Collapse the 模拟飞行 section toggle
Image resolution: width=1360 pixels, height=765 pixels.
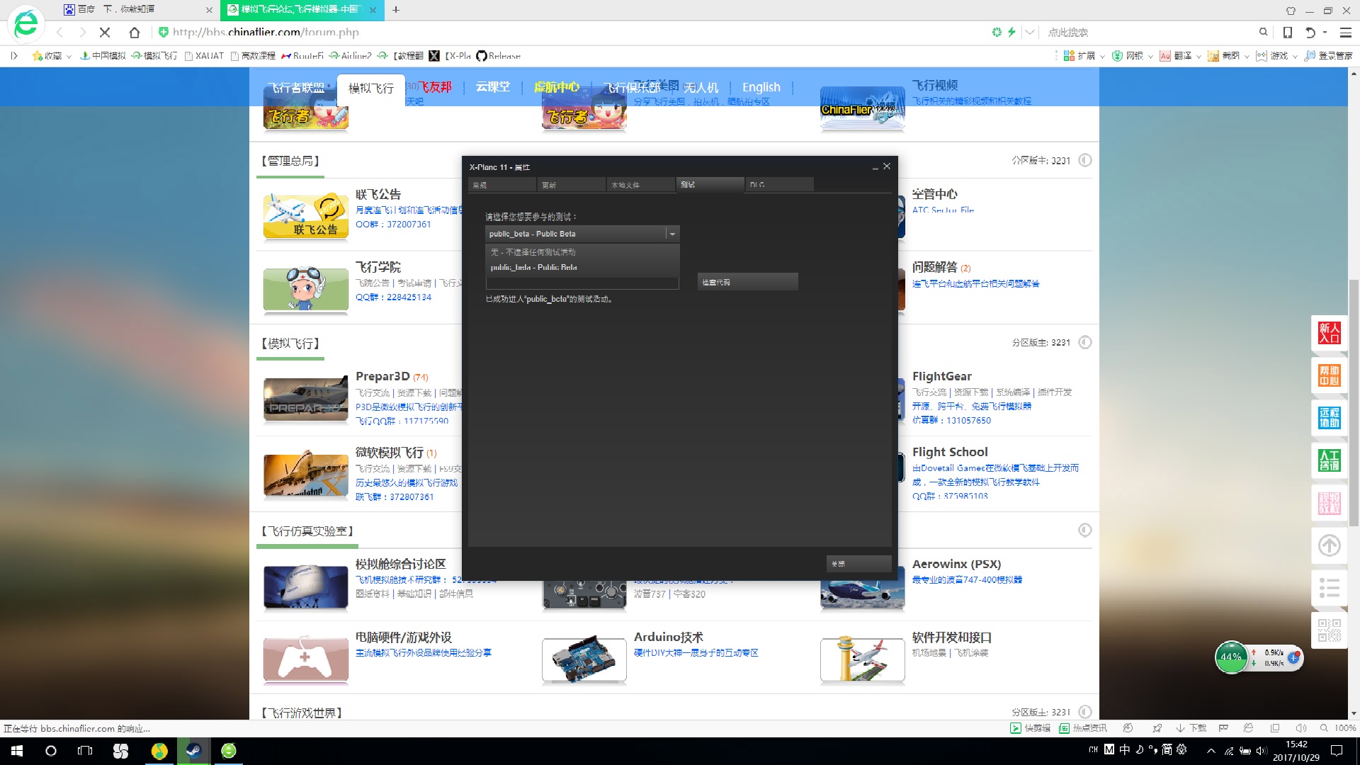[x=1084, y=343]
